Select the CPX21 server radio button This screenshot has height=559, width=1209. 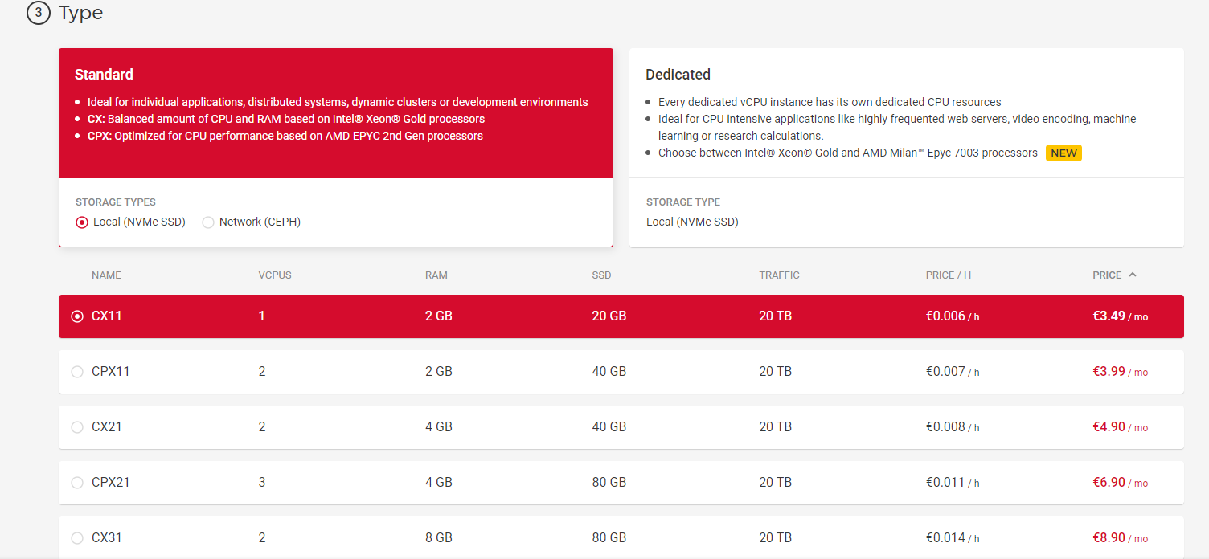point(77,483)
